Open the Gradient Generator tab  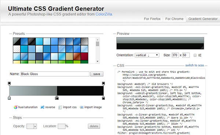pyautogui.click(x=203, y=19)
